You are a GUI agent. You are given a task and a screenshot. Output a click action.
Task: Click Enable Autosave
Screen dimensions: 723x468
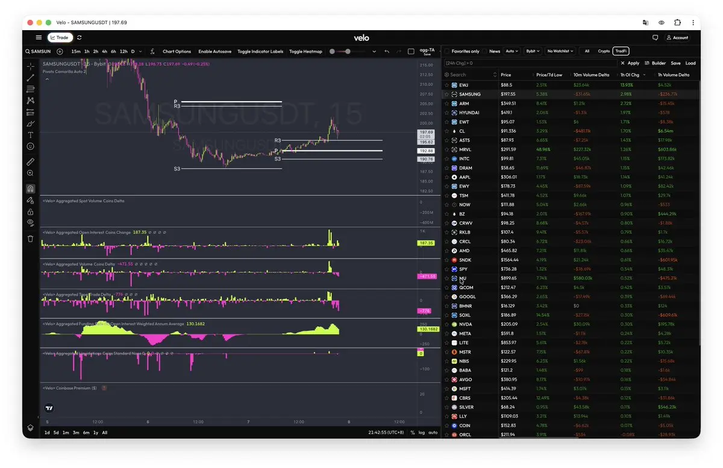coord(214,51)
